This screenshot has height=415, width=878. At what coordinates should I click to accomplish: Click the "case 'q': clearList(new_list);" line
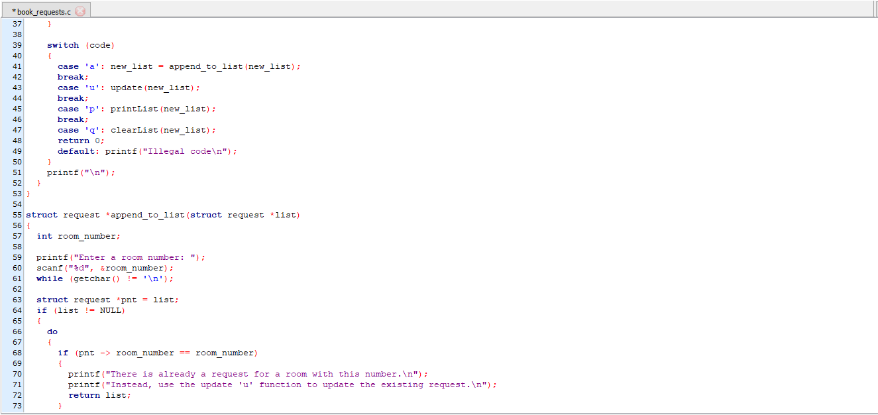tap(137, 130)
